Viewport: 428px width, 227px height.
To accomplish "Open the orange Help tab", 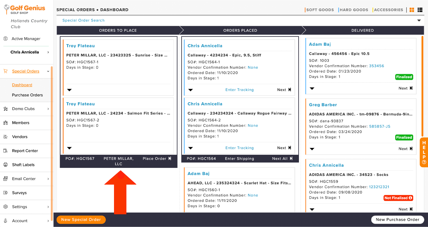I will pos(424,152).
